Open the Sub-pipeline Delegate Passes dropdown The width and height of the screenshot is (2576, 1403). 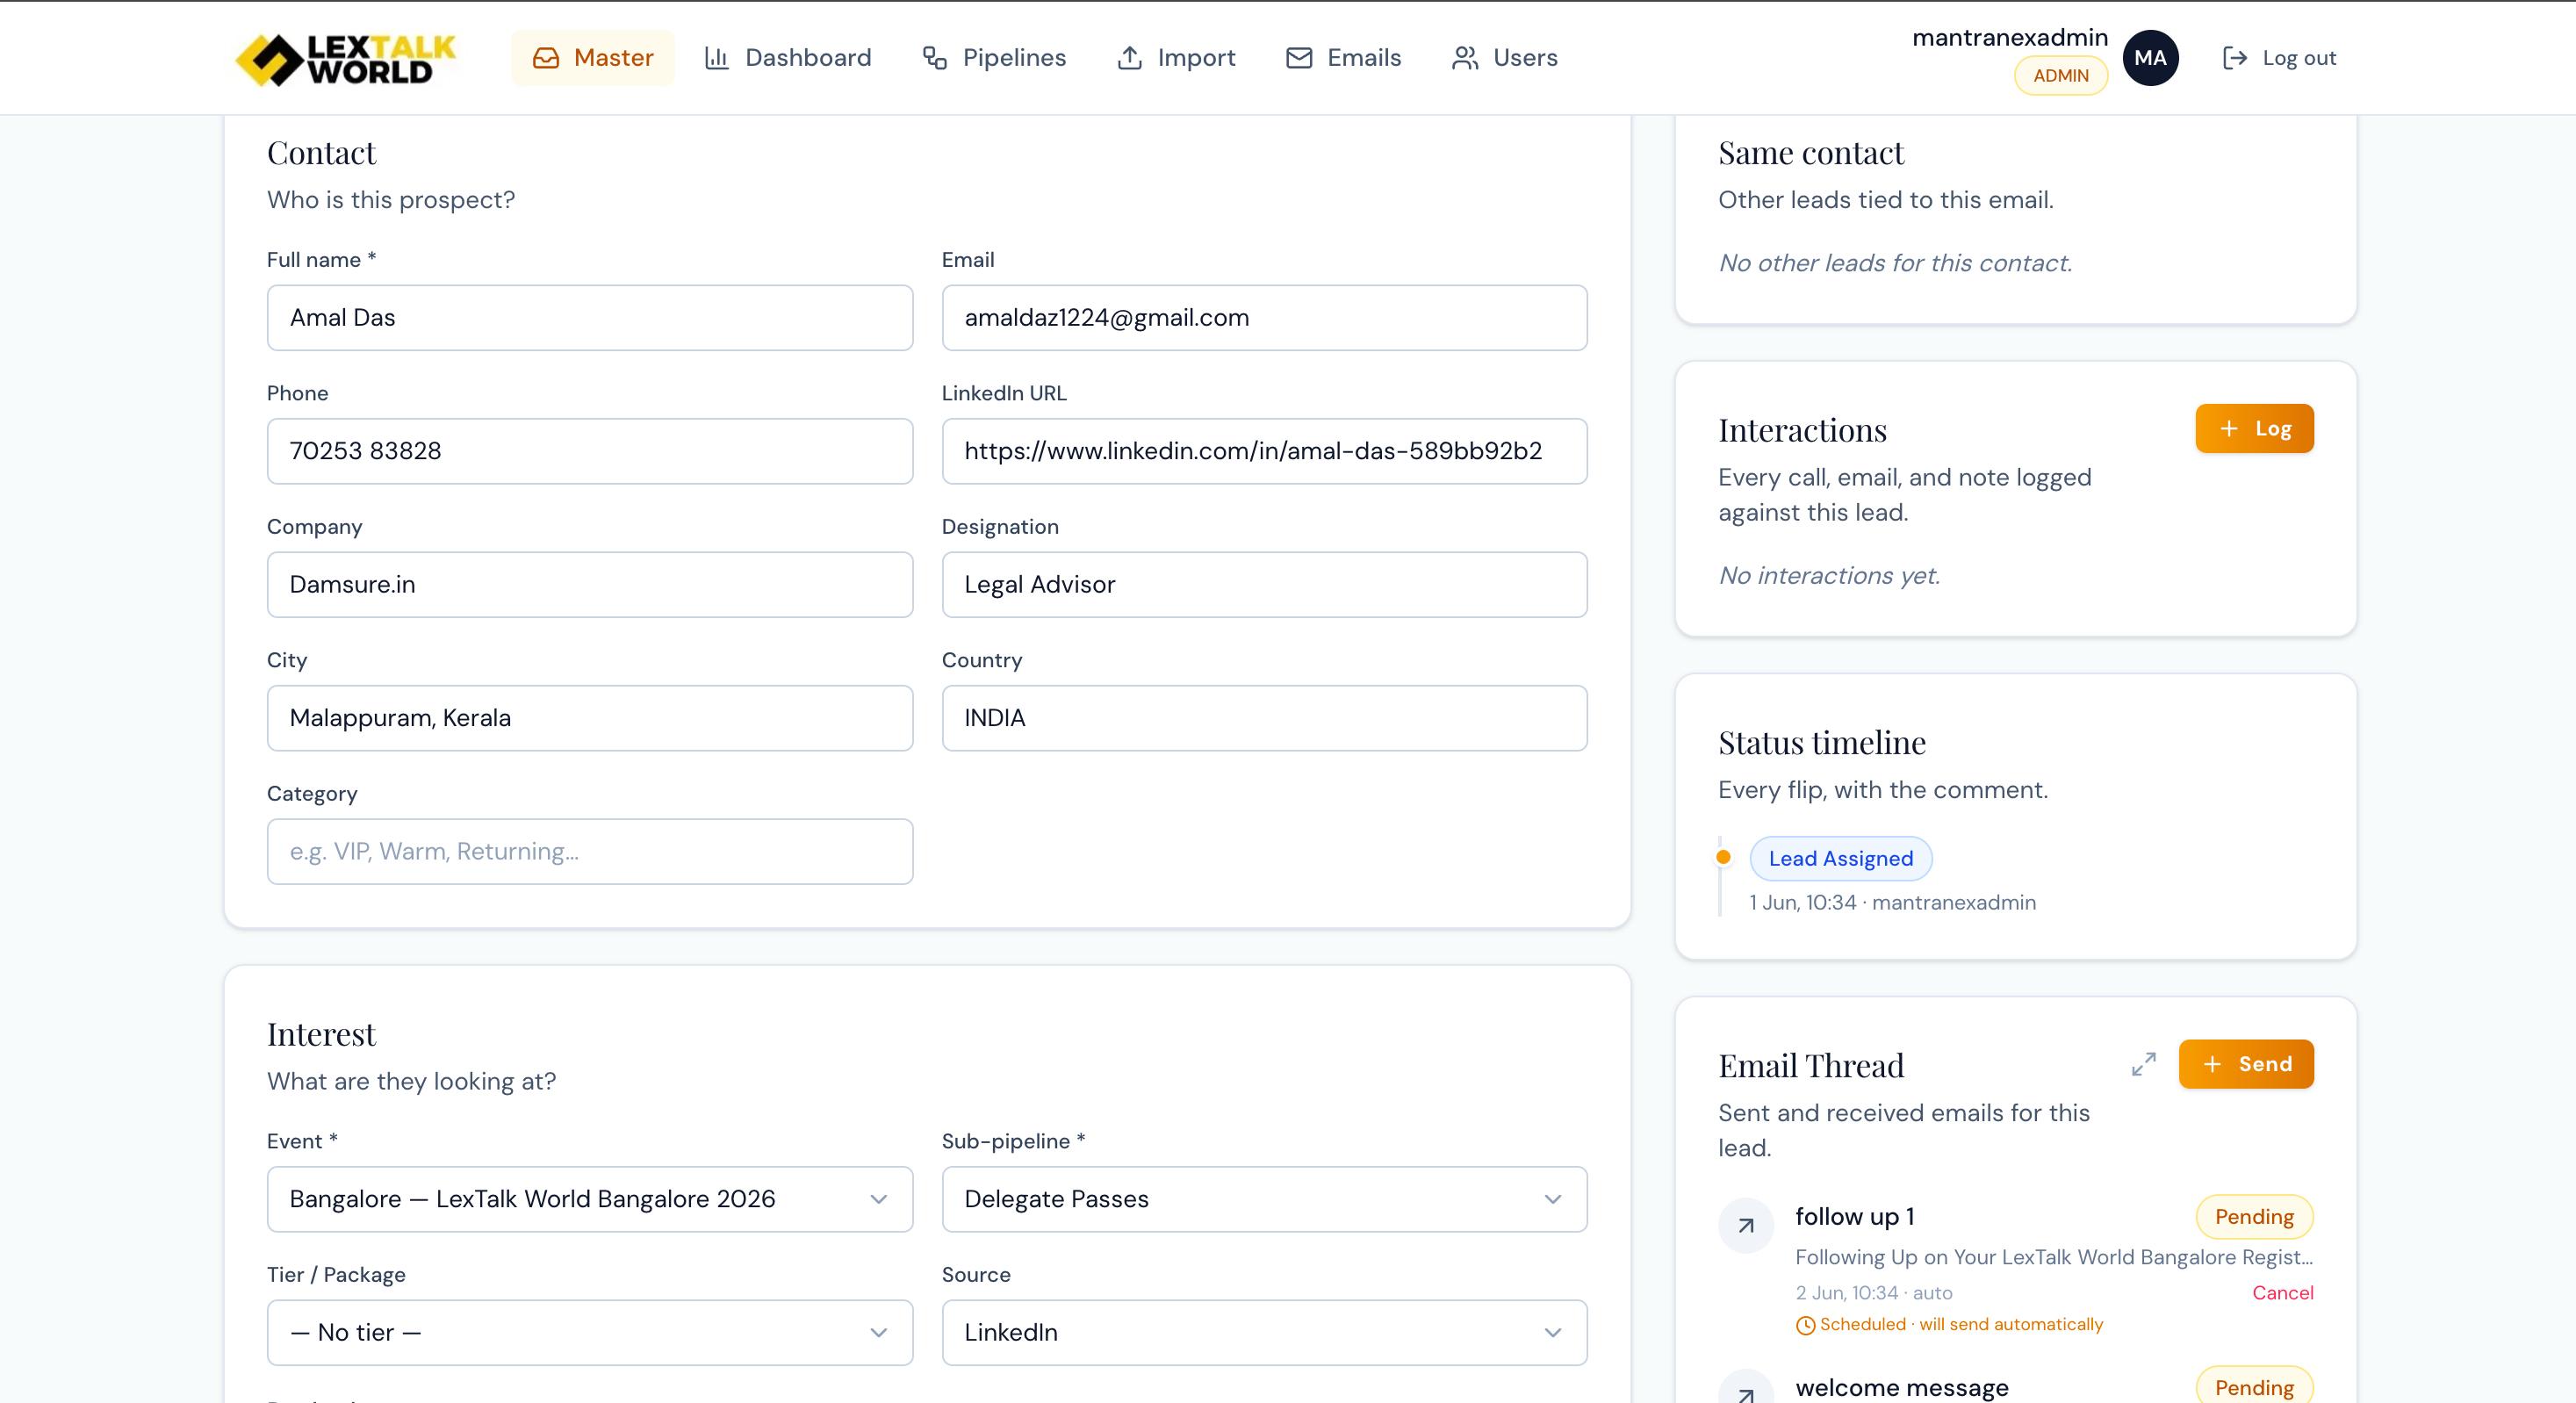(x=1264, y=1199)
